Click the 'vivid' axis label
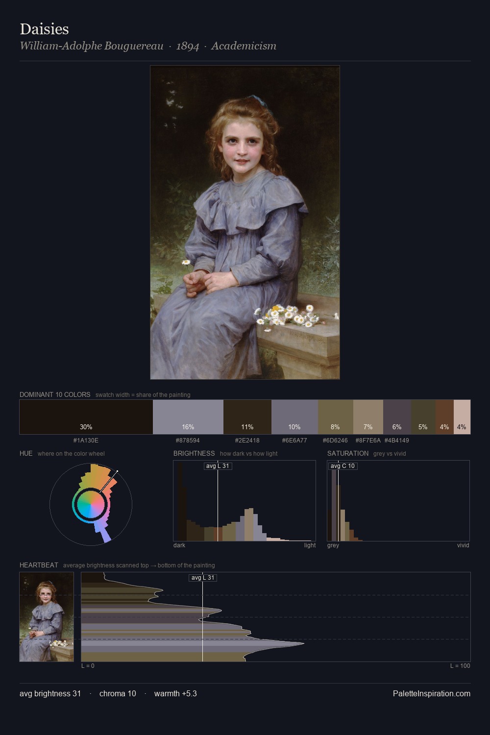 pyautogui.click(x=463, y=545)
